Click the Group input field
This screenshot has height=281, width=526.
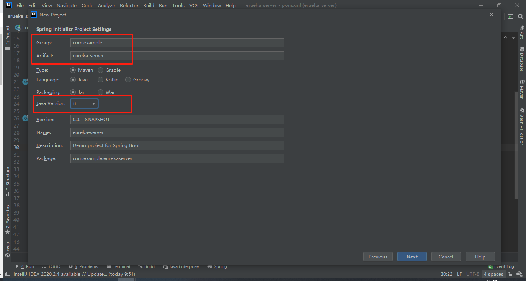[177, 43]
